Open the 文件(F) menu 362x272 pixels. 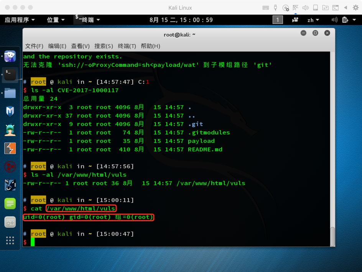coord(34,46)
